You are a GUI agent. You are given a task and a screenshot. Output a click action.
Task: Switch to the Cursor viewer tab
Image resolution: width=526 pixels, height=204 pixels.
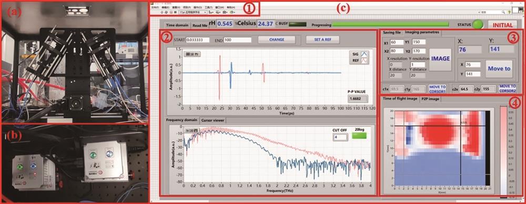click(213, 120)
